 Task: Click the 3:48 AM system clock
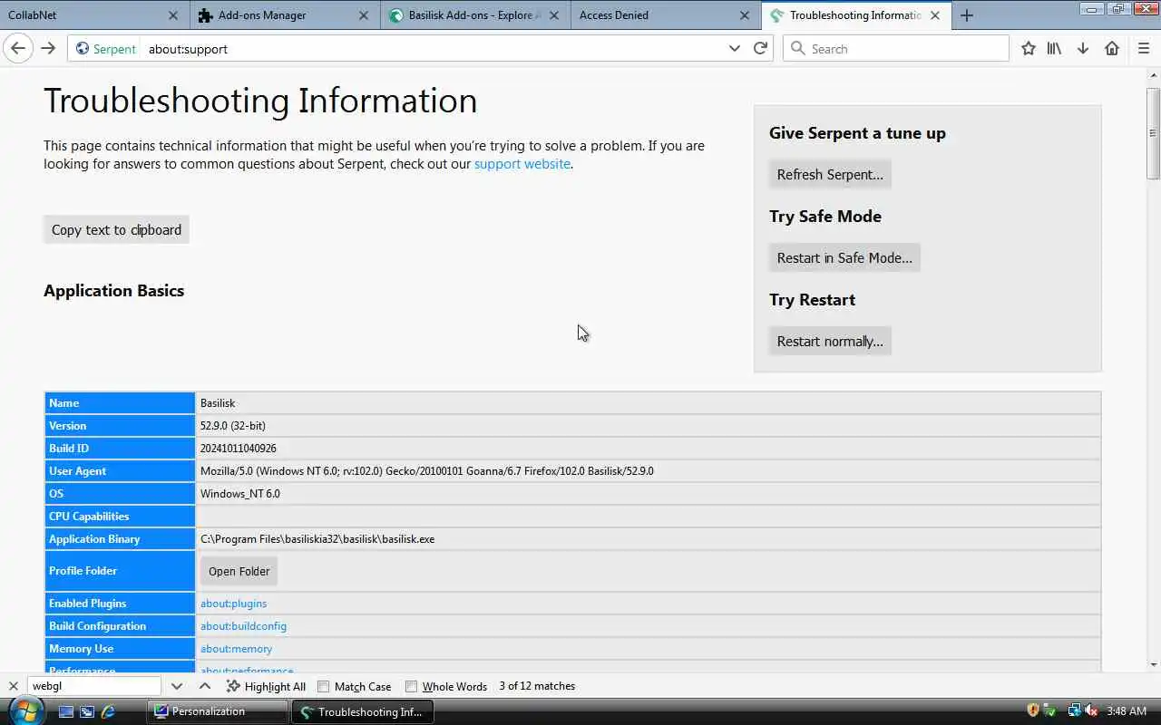(x=1127, y=710)
